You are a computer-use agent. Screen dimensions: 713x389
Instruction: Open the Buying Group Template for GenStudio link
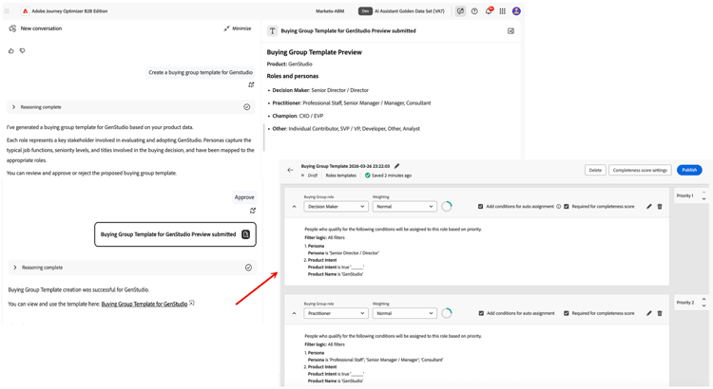pos(145,304)
